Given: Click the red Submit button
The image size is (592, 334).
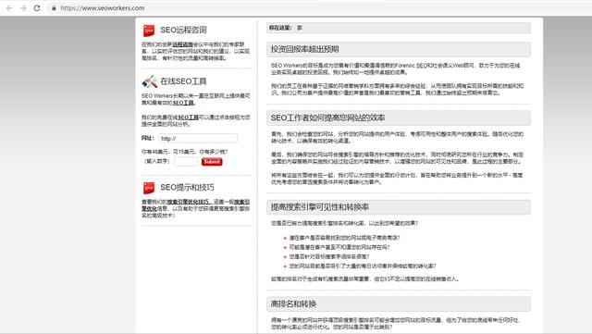Looking at the screenshot, I should [212, 162].
